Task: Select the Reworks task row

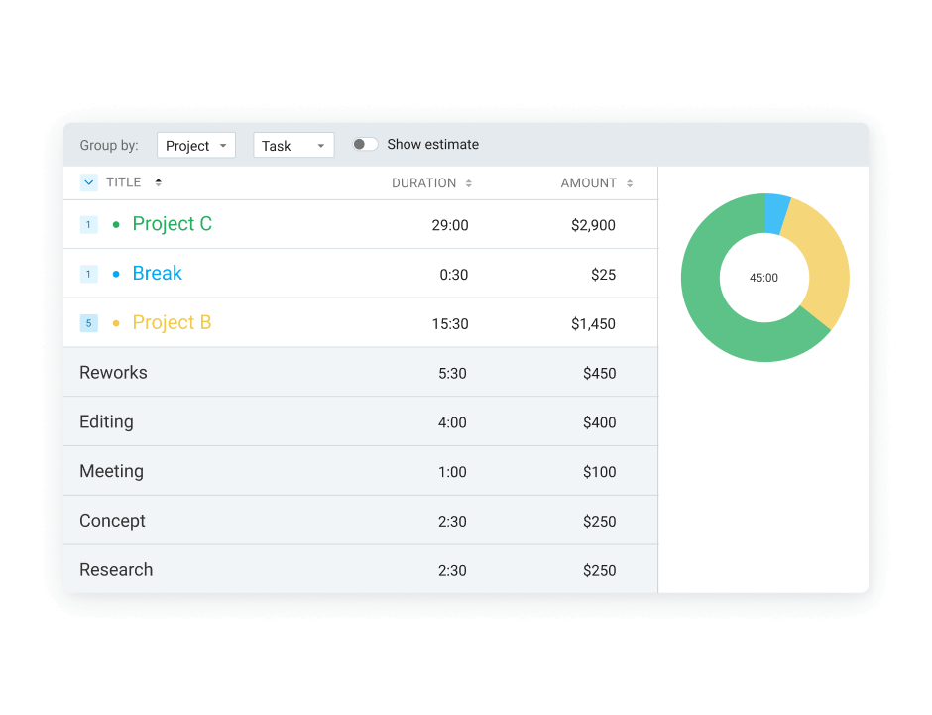Action: point(112,372)
